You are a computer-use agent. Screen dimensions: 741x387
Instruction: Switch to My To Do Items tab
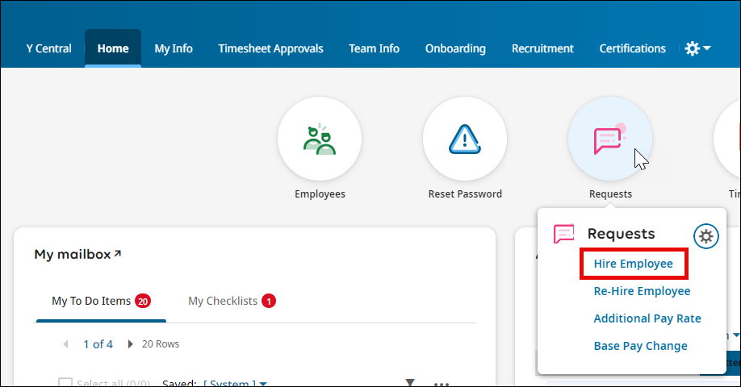coord(101,301)
